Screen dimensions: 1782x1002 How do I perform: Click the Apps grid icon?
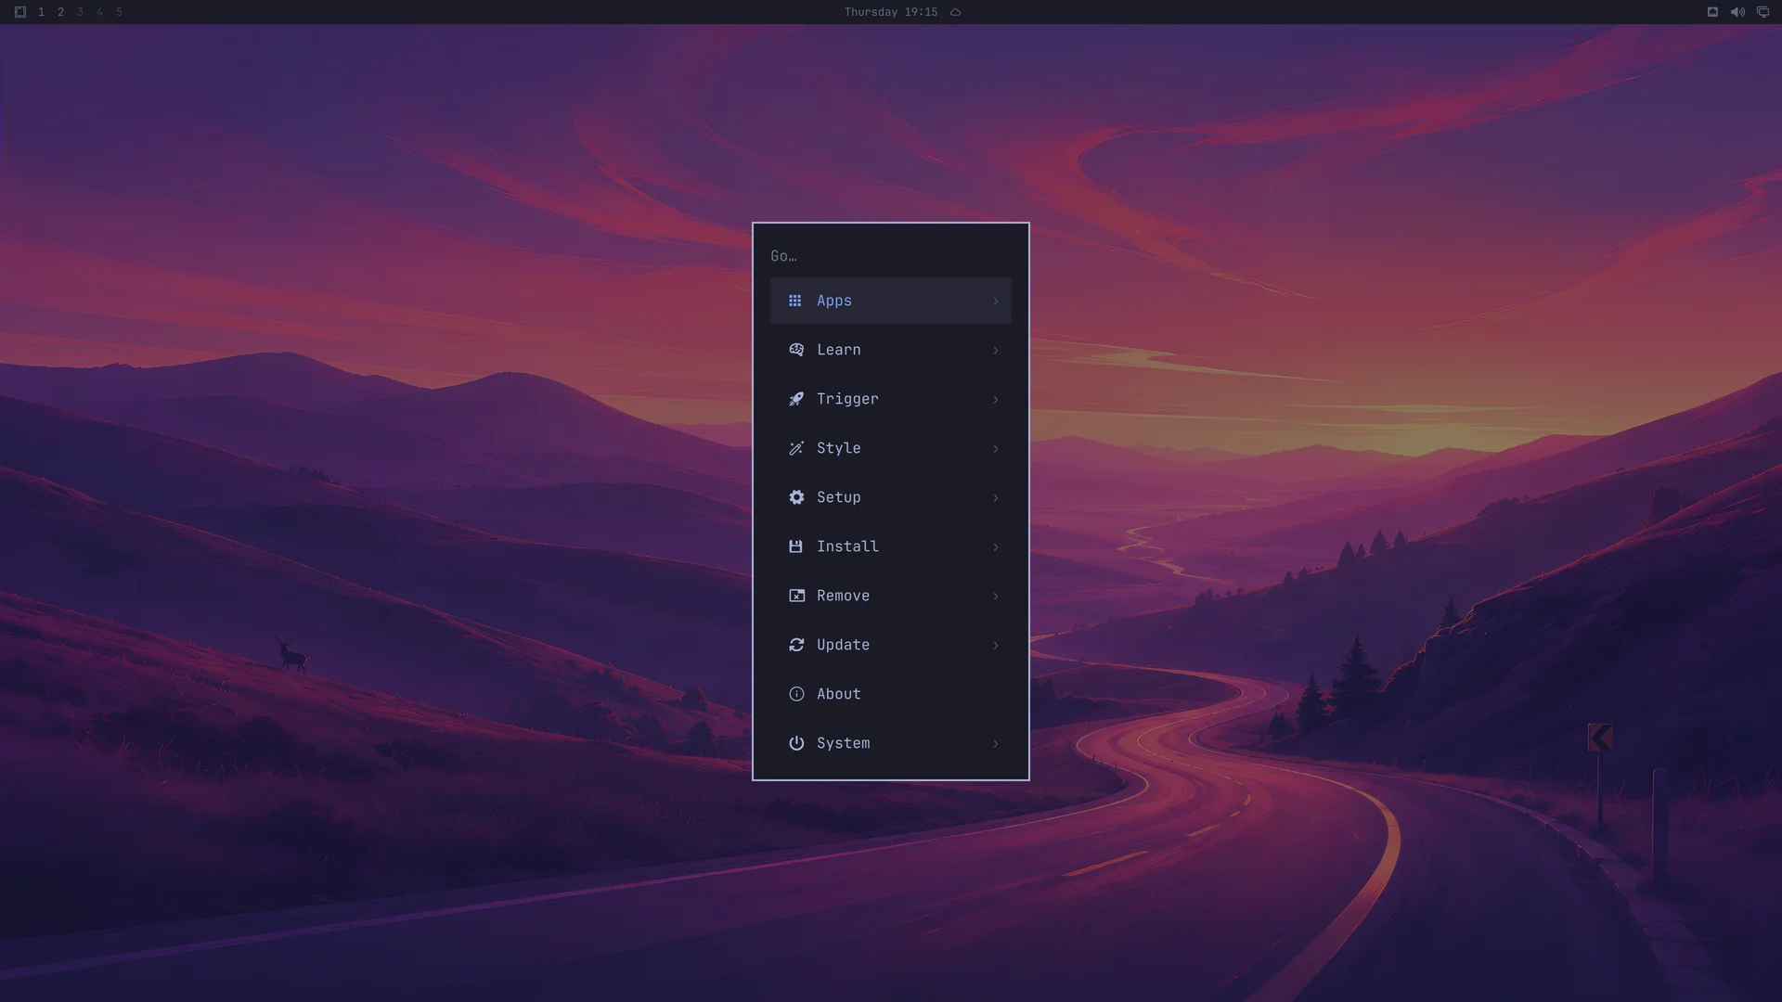click(794, 301)
